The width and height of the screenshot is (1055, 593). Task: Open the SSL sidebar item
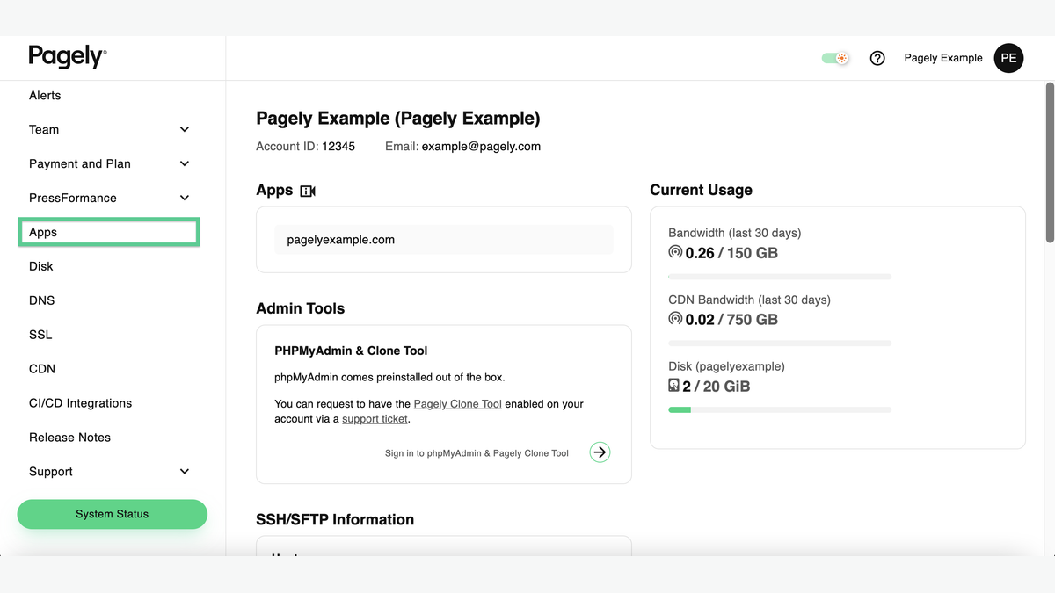(40, 335)
